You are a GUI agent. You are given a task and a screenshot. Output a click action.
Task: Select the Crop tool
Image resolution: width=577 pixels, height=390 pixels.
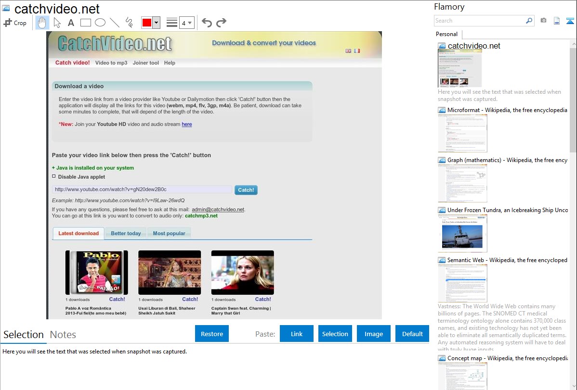(15, 23)
